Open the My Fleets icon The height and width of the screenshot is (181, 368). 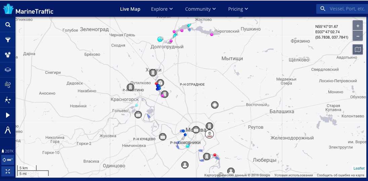click(x=8, y=55)
